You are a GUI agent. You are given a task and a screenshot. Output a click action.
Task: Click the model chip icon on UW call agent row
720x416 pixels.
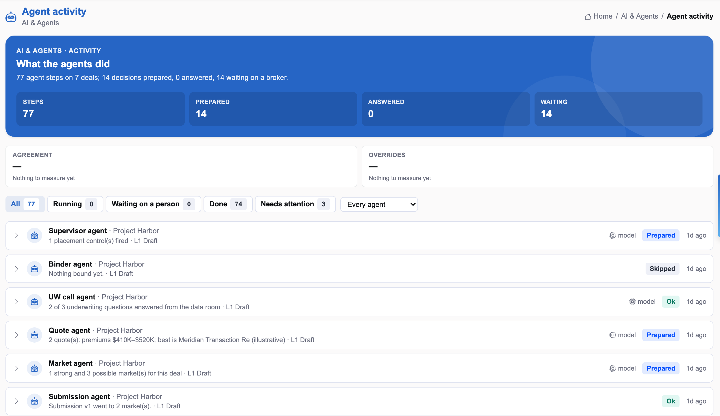pyautogui.click(x=632, y=301)
